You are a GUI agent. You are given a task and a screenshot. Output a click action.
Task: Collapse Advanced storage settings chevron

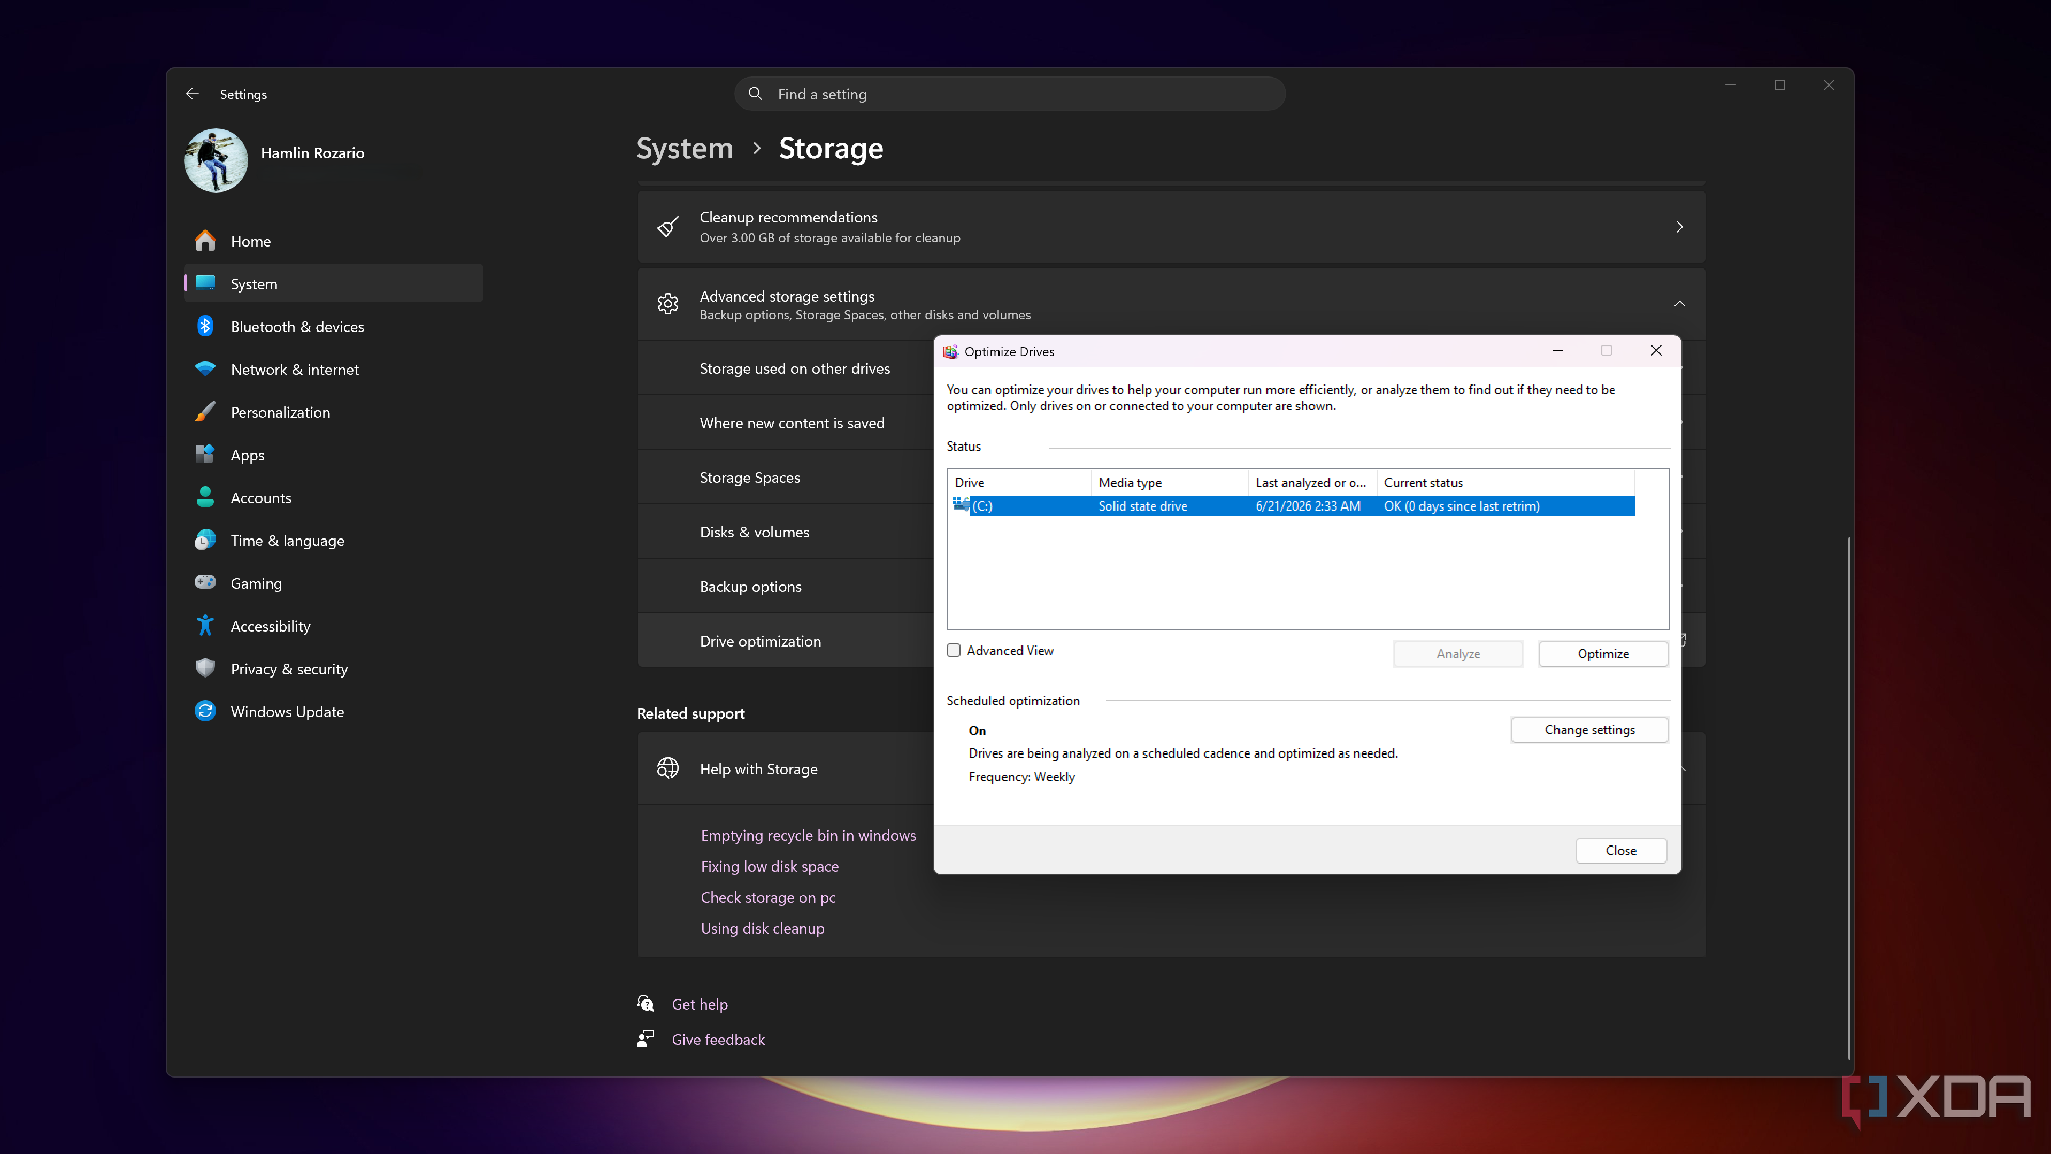[1680, 304]
